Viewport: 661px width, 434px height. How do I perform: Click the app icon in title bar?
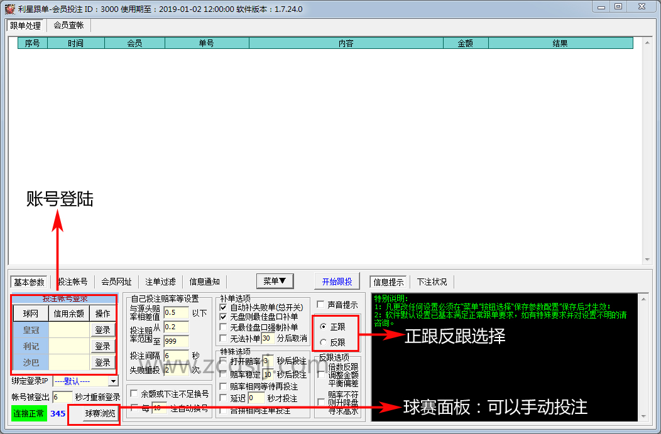click(9, 9)
